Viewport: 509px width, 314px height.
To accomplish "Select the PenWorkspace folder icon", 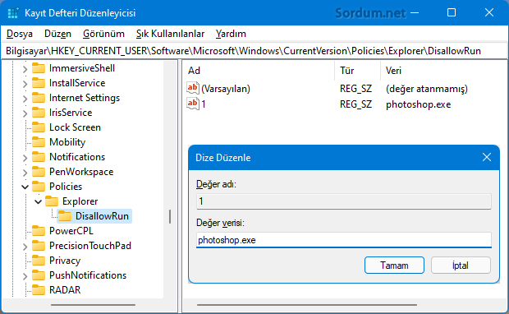I will (x=39, y=172).
